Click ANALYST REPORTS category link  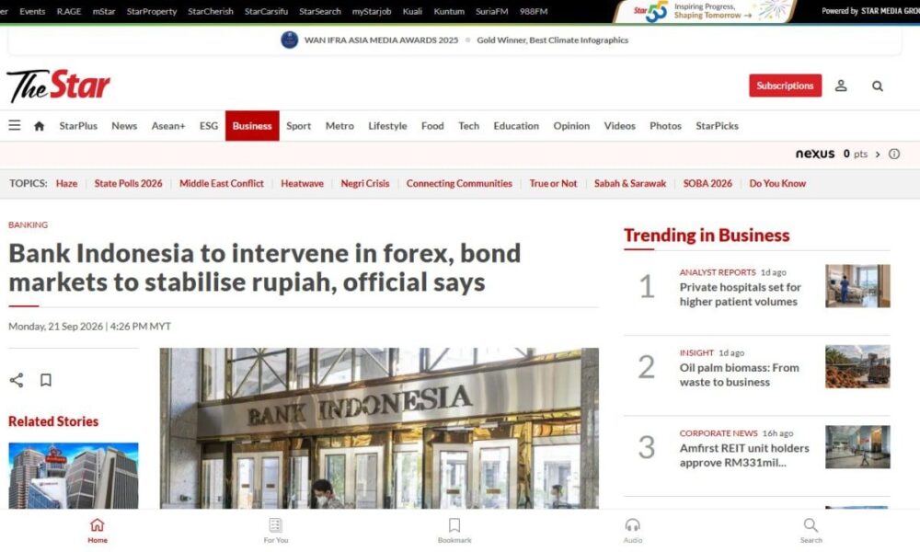pyautogui.click(x=718, y=272)
